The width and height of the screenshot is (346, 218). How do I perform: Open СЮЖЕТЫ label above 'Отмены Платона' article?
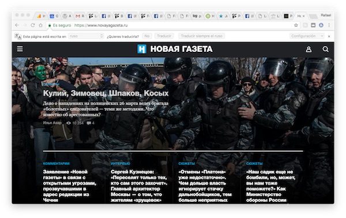(x=187, y=164)
